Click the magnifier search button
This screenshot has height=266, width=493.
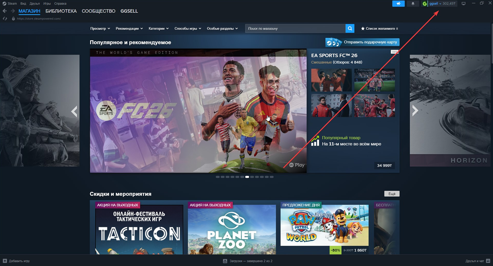click(x=350, y=28)
